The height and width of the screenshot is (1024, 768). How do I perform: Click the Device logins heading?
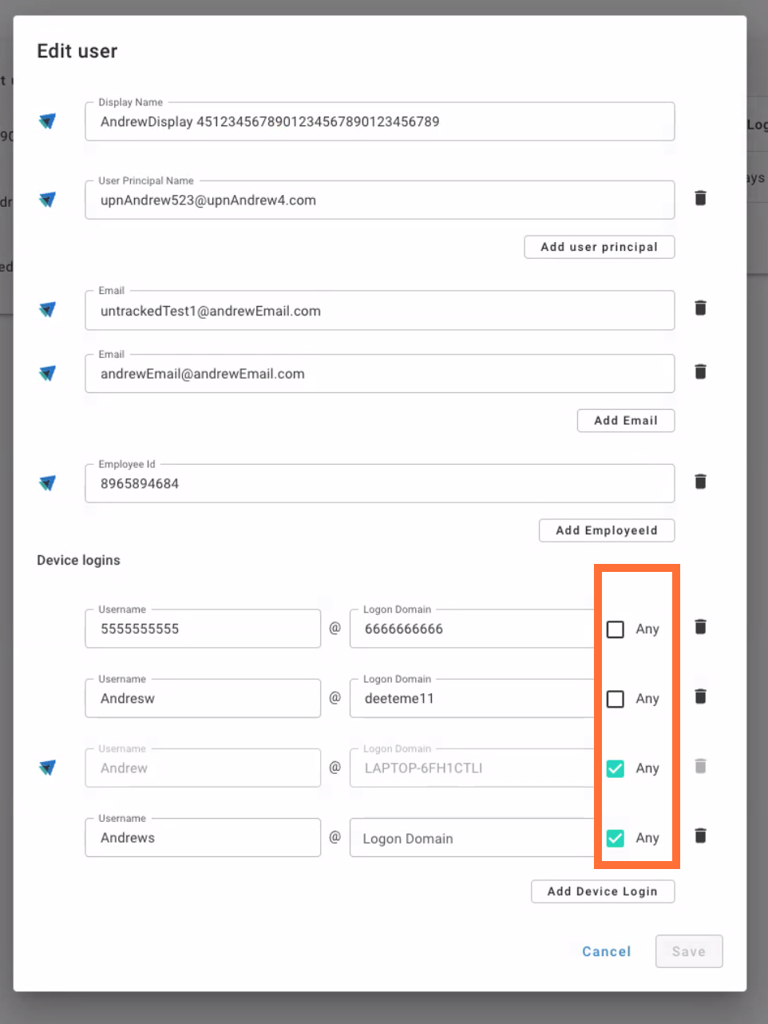pyautogui.click(x=78, y=560)
